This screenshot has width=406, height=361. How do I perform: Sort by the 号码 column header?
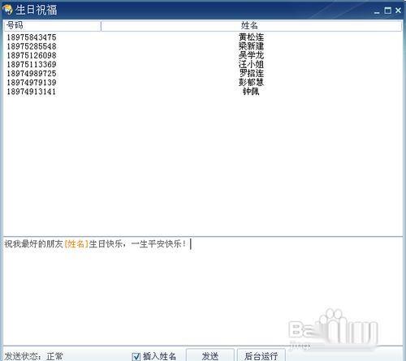[53, 26]
